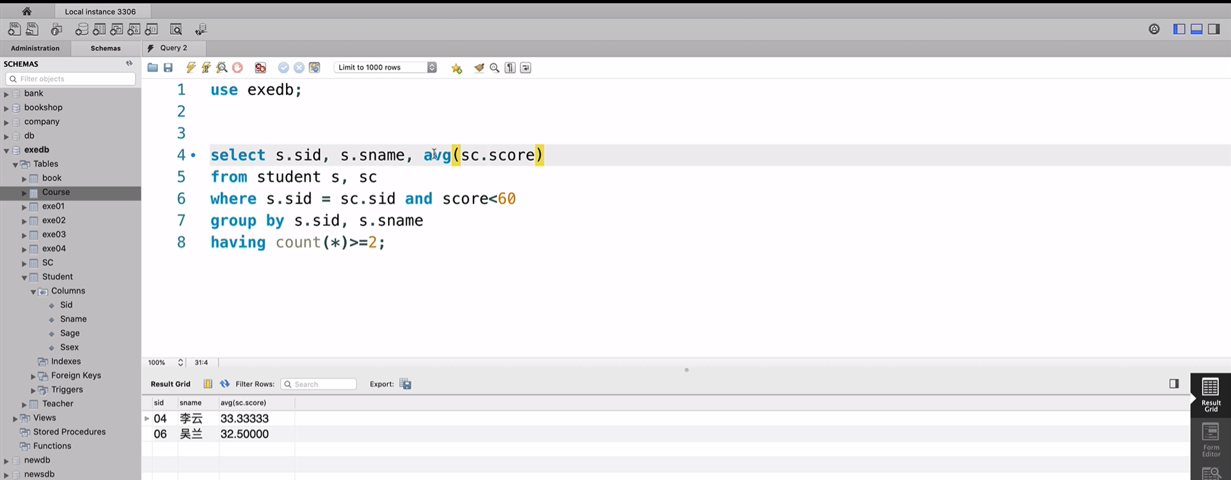Switch to Administration tab
This screenshot has width=1231, height=480.
[x=35, y=48]
